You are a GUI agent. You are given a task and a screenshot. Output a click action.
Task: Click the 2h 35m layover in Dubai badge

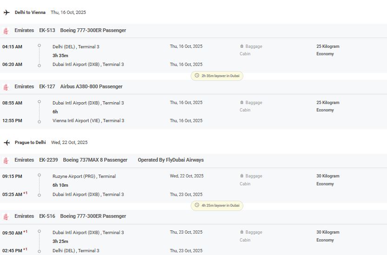click(x=217, y=76)
